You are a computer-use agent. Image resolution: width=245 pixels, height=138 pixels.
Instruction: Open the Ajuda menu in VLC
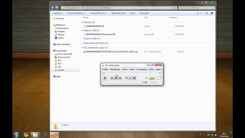pyautogui.click(x=158, y=69)
